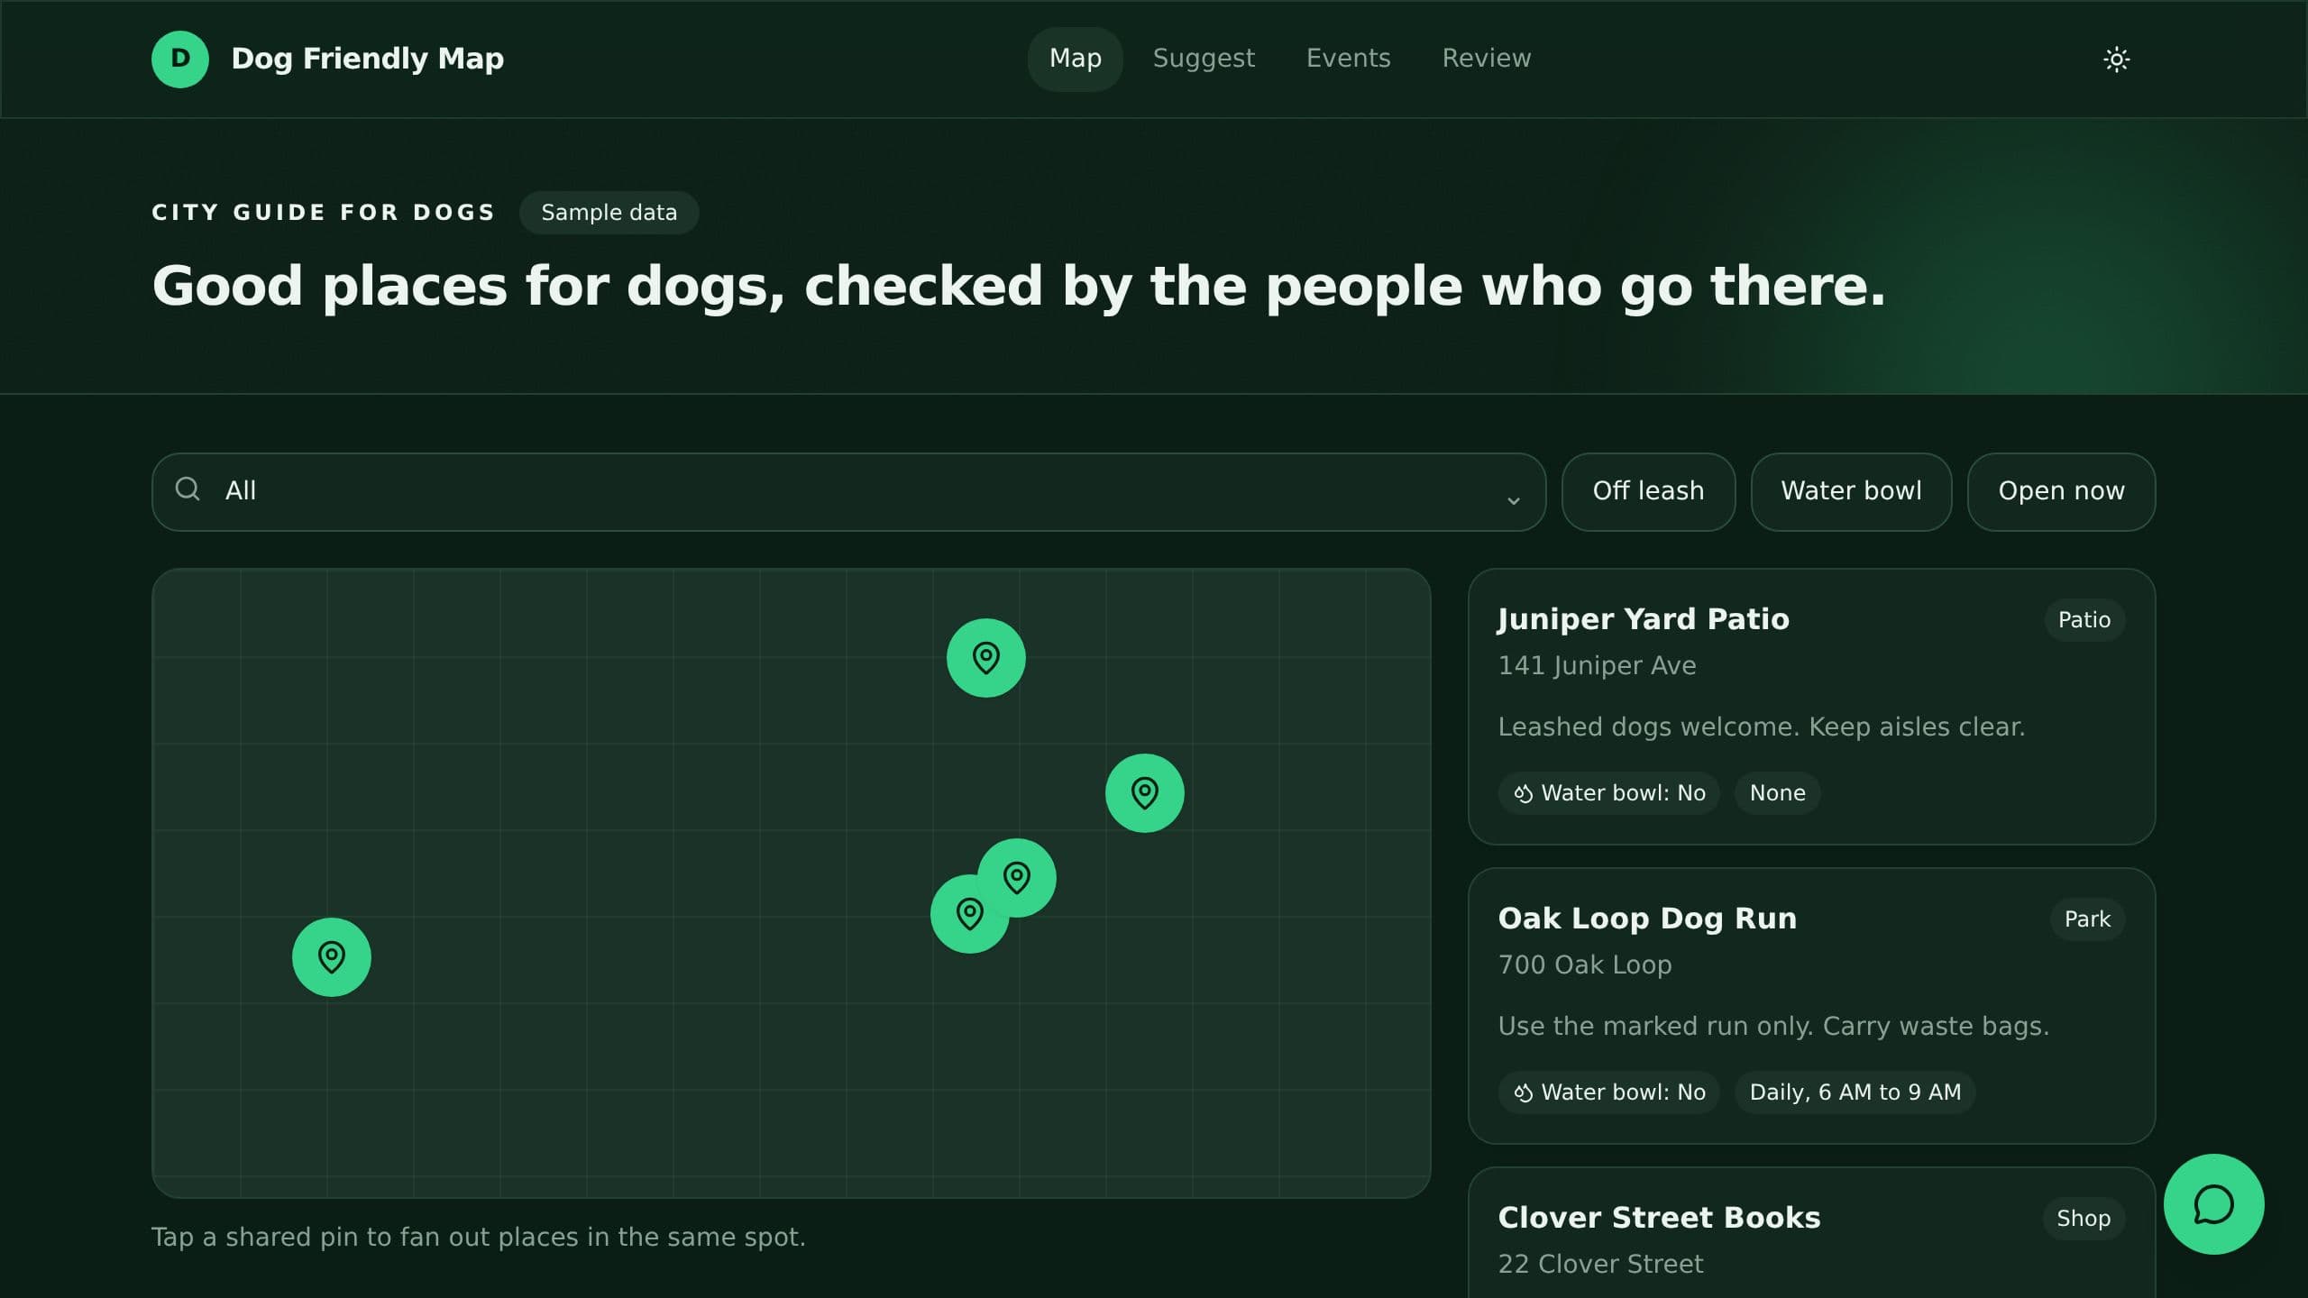Click the All category search field
This screenshot has width=2308, height=1298.
point(848,491)
